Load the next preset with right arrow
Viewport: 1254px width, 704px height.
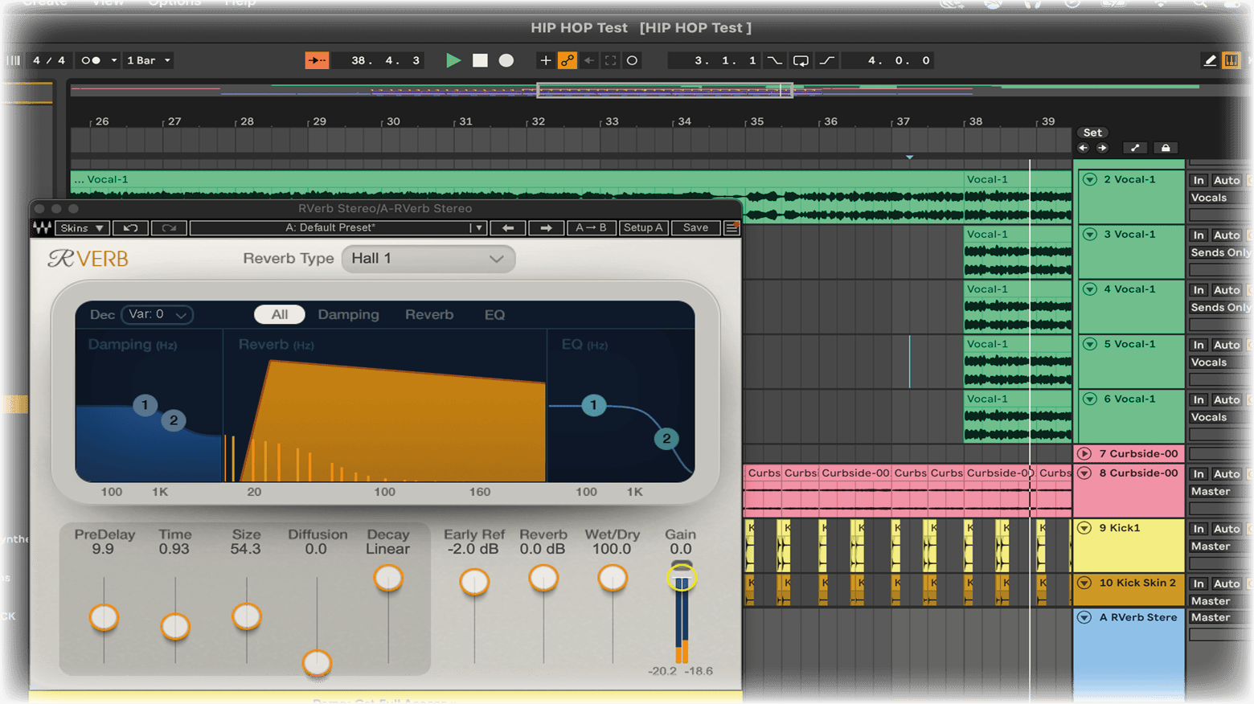coord(546,228)
